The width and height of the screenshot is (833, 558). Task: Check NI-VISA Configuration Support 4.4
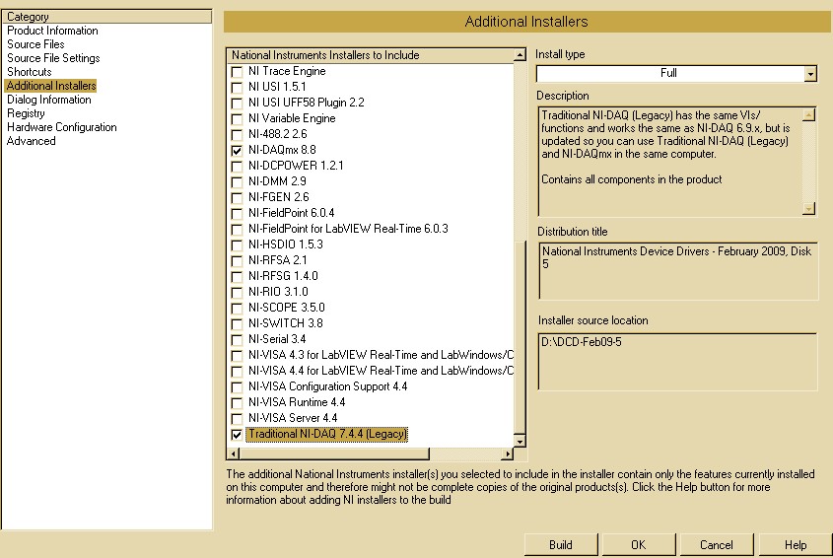click(237, 386)
